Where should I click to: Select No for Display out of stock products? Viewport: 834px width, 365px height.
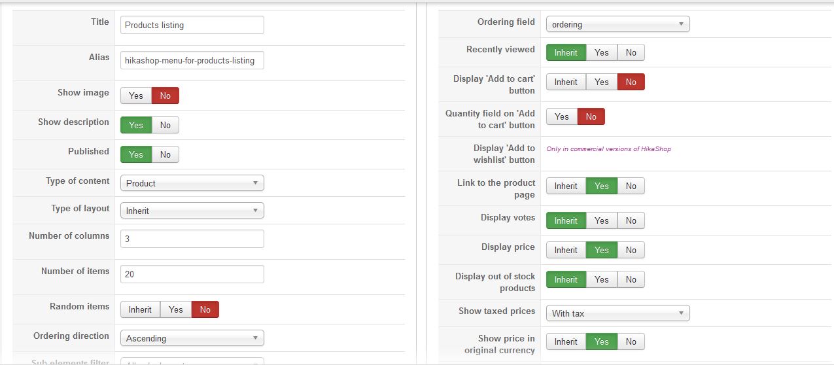tap(631, 279)
